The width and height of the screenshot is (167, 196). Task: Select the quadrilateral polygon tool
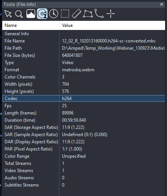click(x=88, y=14)
